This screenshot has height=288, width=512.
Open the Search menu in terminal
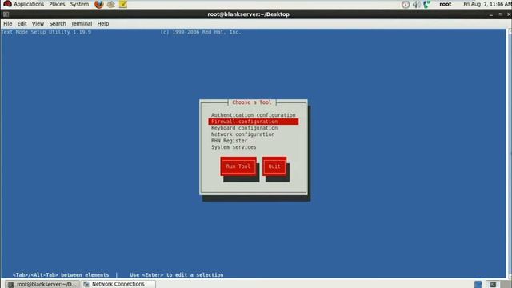coord(58,23)
